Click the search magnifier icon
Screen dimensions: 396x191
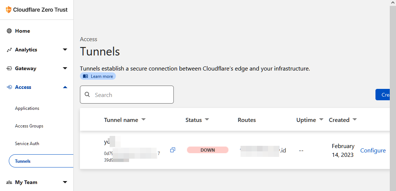coord(87,95)
